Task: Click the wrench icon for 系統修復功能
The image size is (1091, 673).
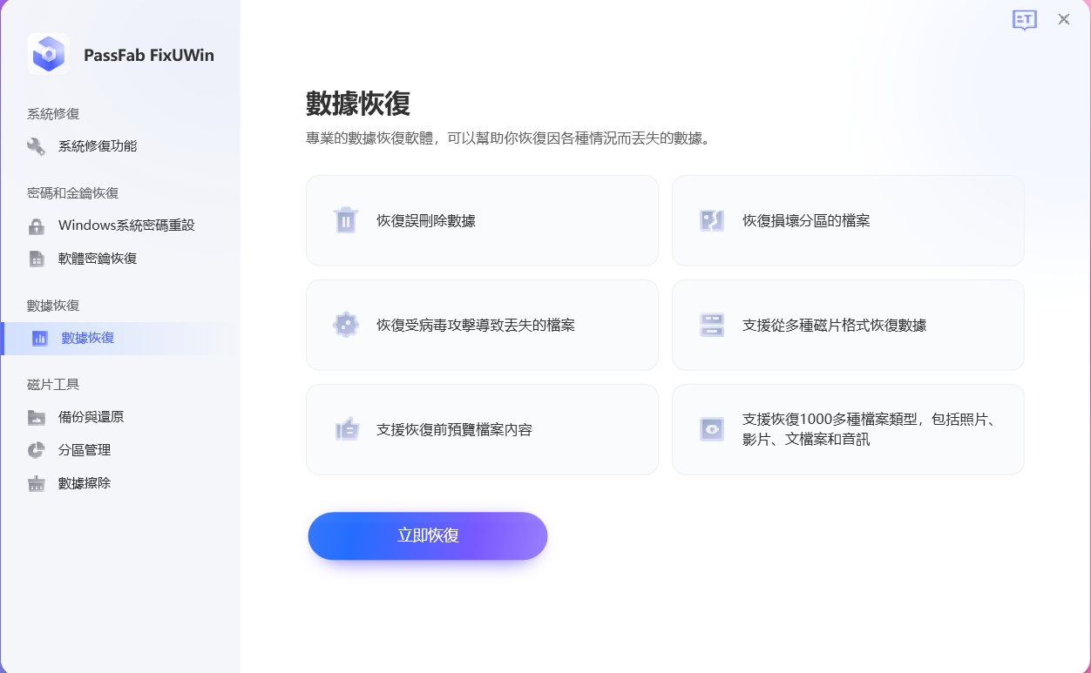Action: [x=36, y=146]
